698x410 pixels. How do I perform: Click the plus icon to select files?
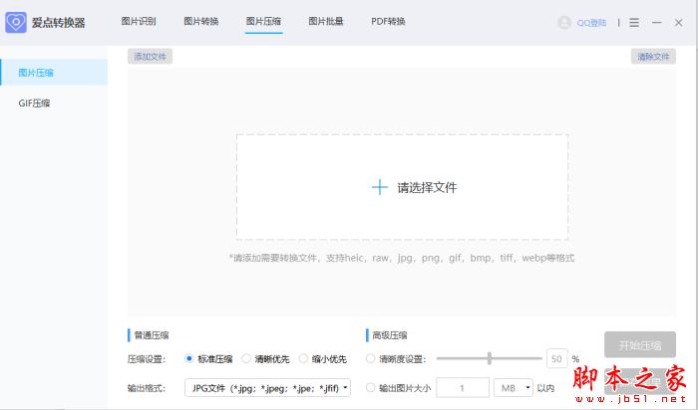pos(379,187)
